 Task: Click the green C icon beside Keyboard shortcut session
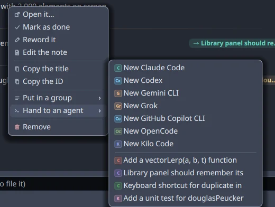tap(118, 186)
